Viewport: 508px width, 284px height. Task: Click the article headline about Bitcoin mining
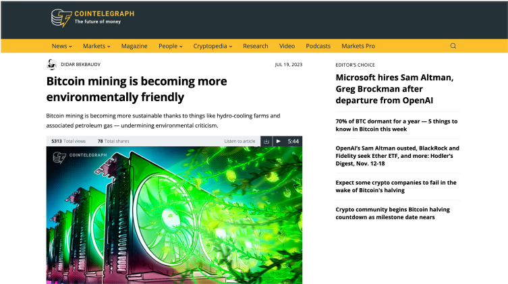[136, 89]
